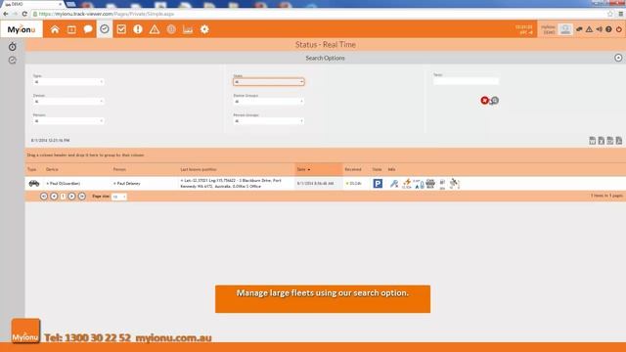
Task: Click the Blackburn Drive position cell
Action: [x=231, y=183]
